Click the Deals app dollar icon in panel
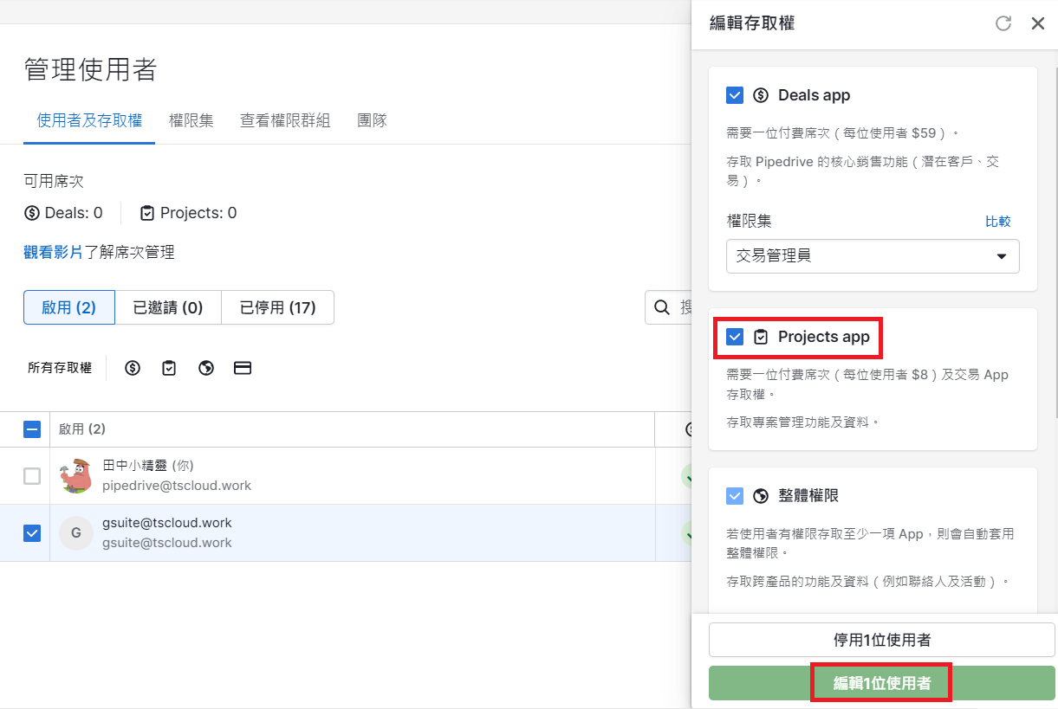This screenshot has width=1058, height=709. click(x=761, y=95)
